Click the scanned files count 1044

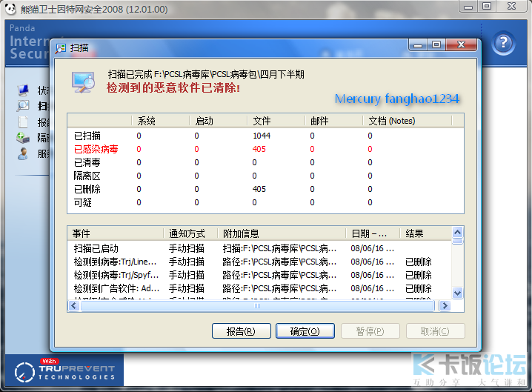point(262,136)
